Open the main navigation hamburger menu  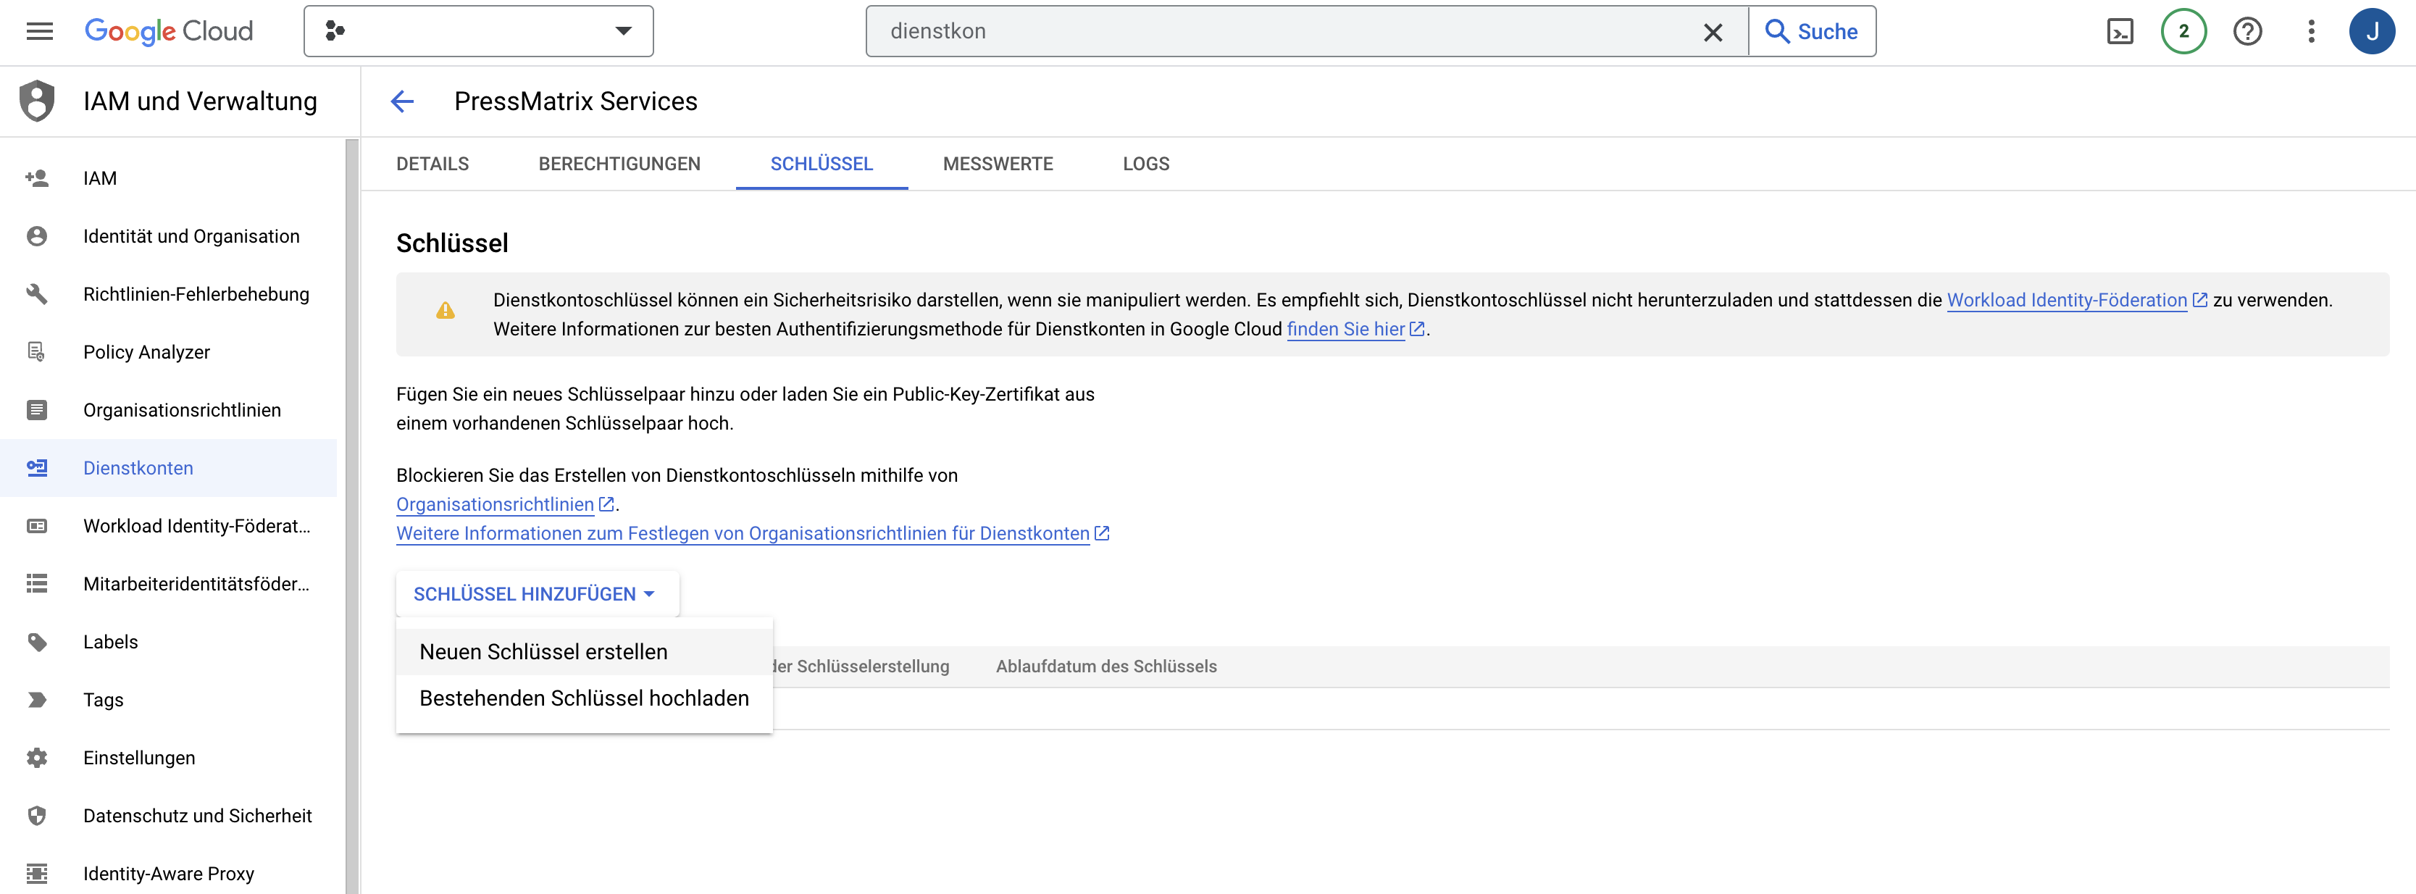click(39, 32)
